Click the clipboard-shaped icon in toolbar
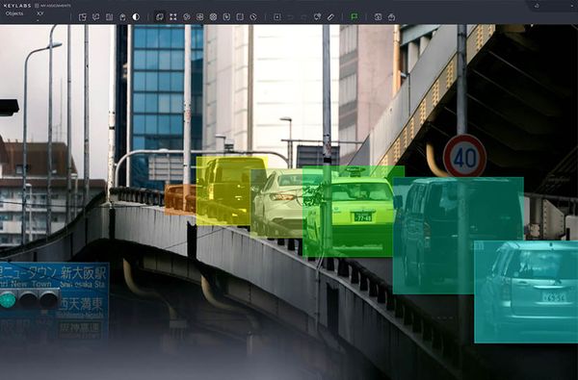578x380 pixels. (122, 17)
